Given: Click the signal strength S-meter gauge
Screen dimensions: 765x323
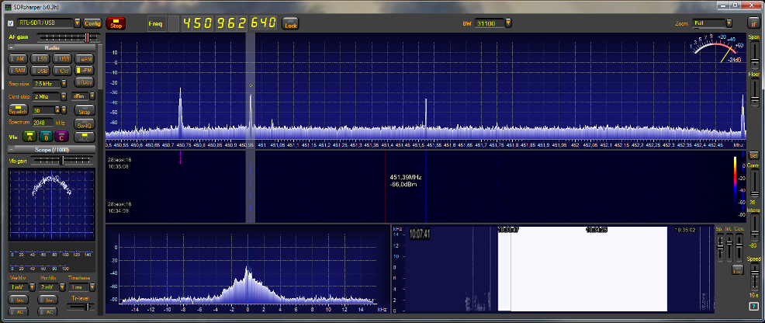Looking at the screenshot, I should pyautogui.click(x=718, y=51).
